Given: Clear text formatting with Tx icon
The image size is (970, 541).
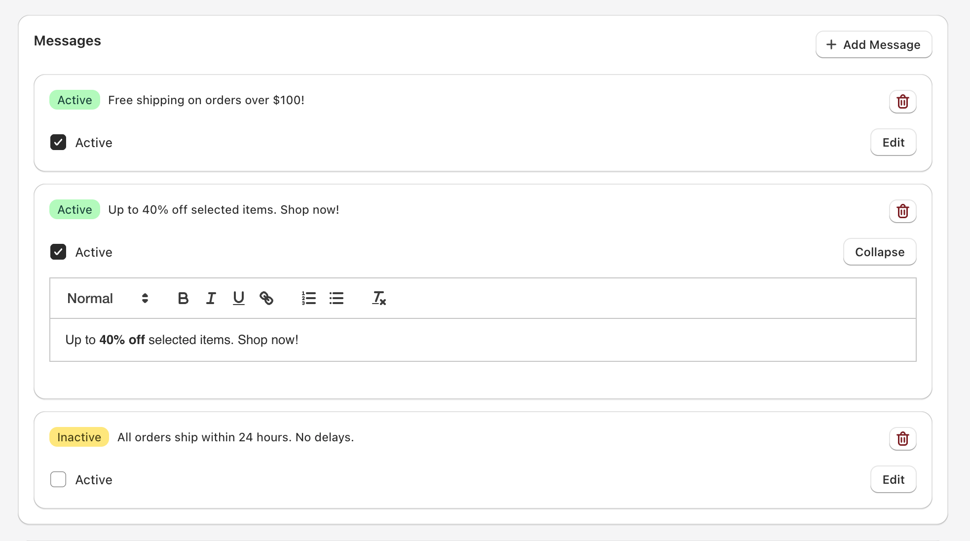Looking at the screenshot, I should click(x=378, y=298).
